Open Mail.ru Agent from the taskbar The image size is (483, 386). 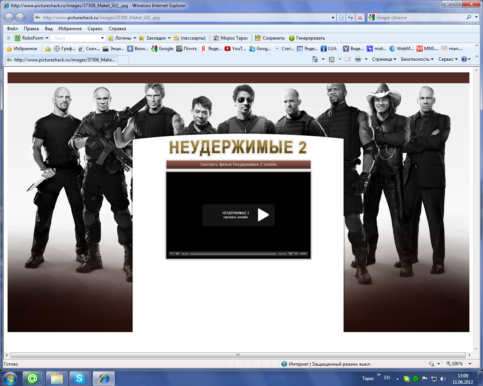32,378
